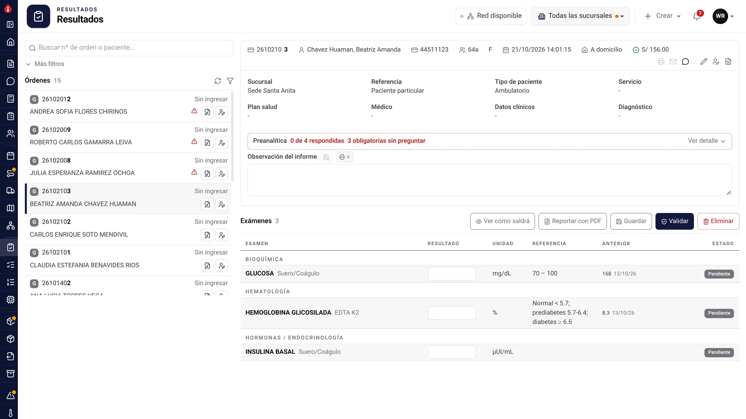Click the Eliminar button
Viewport: 746px width, 419px height.
(x=718, y=221)
